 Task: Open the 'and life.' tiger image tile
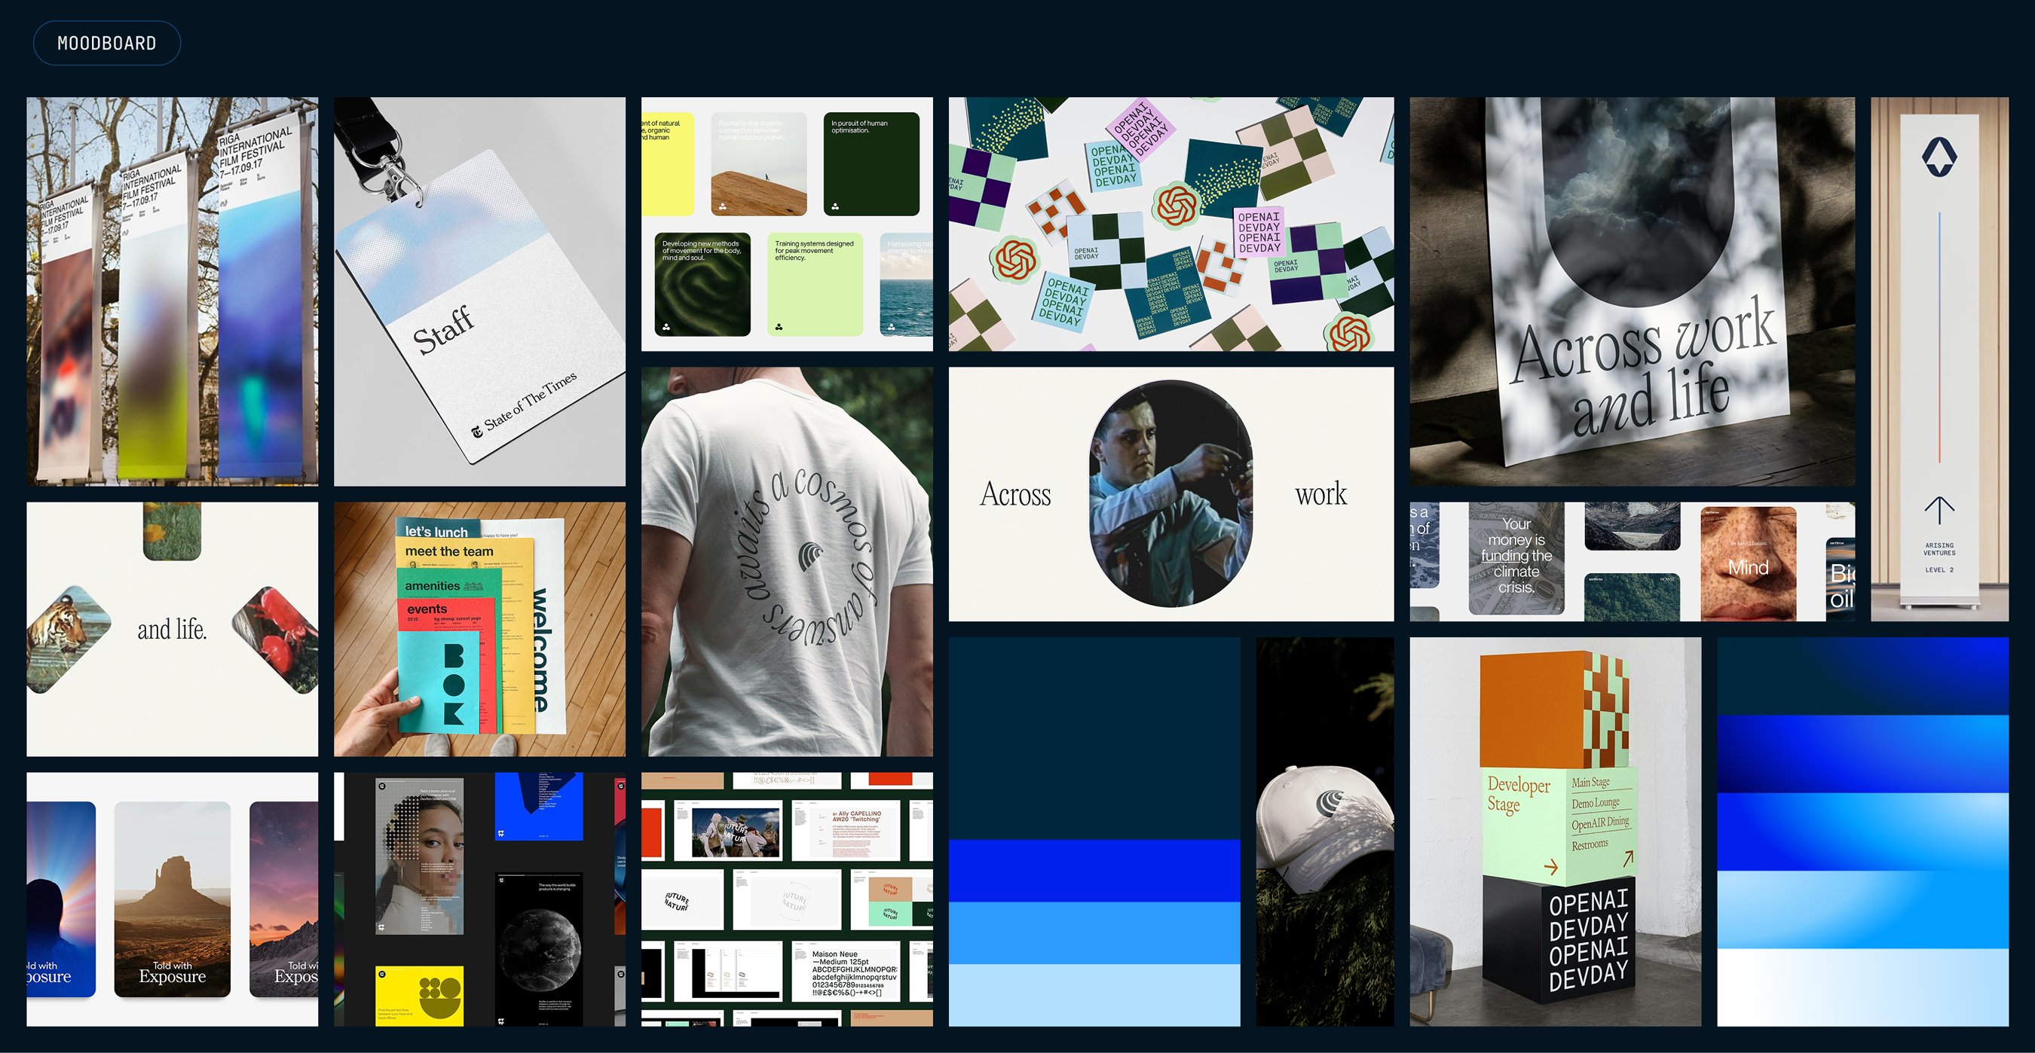pyautogui.click(x=172, y=629)
